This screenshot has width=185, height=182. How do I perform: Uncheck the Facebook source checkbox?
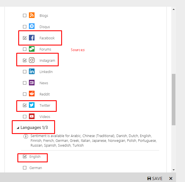point(25,38)
